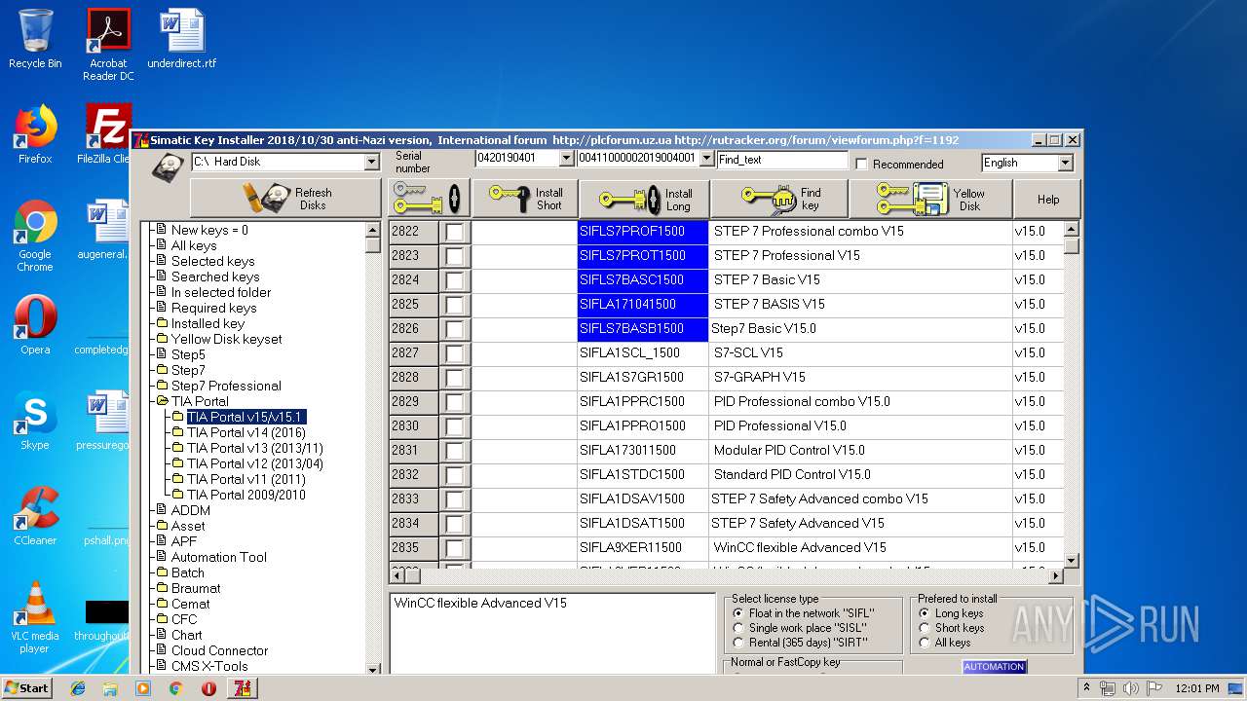Screen dimensions: 1247x701
Task: Open the English language dropdown
Action: point(1065,163)
